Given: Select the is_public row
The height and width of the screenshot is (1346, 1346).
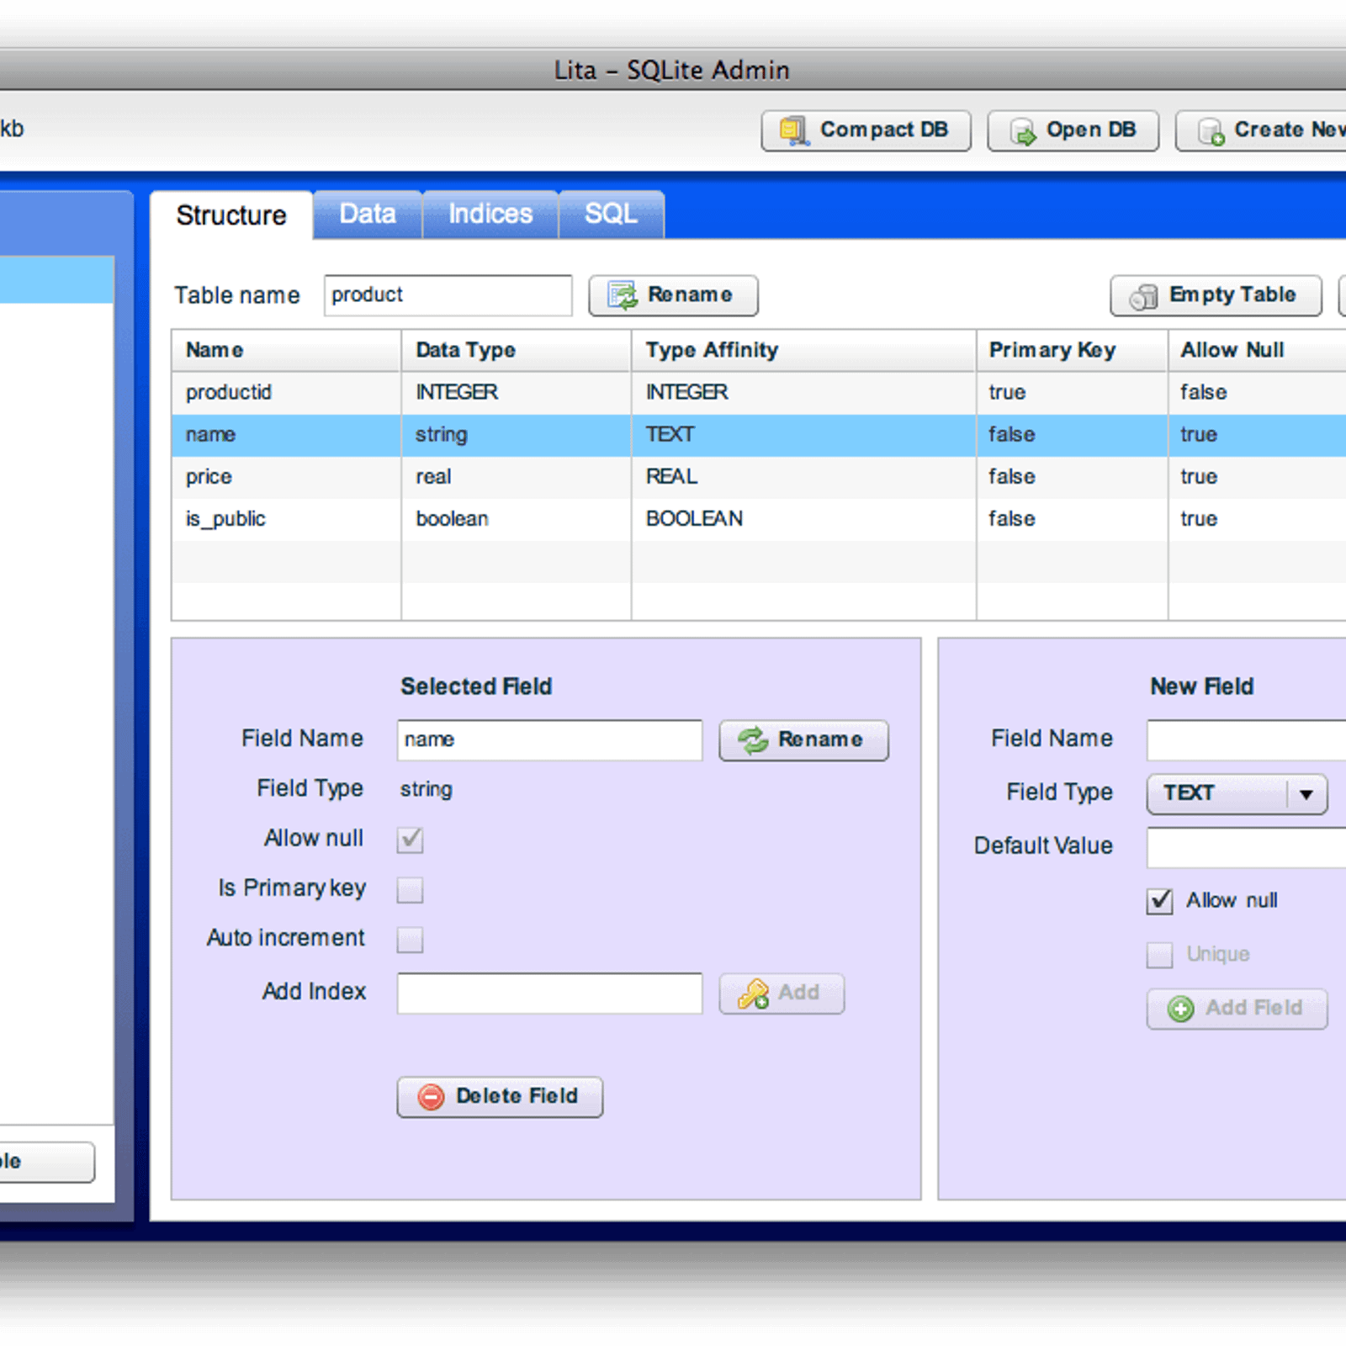Looking at the screenshot, I should pyautogui.click(x=759, y=519).
